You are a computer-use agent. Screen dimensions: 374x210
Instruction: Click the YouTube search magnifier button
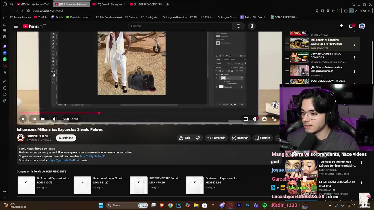point(239,26)
